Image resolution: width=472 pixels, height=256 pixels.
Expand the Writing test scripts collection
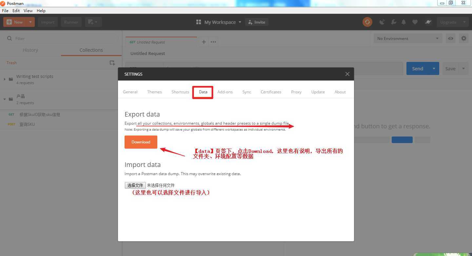coord(5,79)
